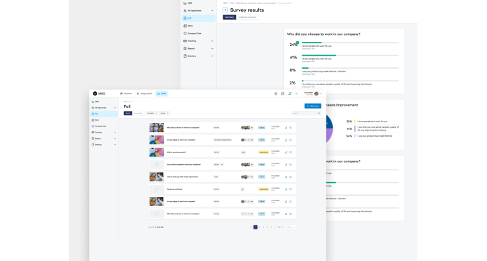This screenshot has width=487, height=261.
Task: Expand HR Department in the Poll window sidebar
Action: point(115,108)
